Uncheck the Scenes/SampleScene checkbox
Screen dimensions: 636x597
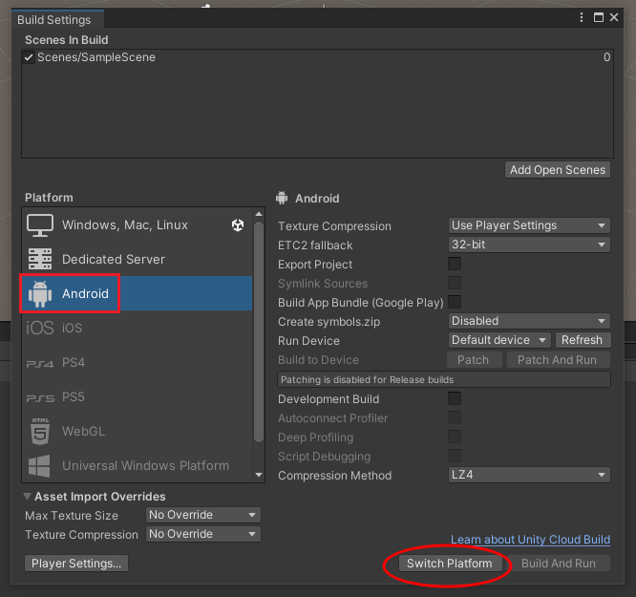pos(29,57)
